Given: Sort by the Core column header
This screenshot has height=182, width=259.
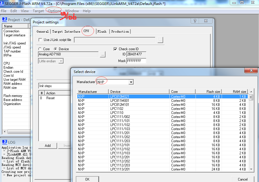Looking at the screenshot, I should coord(182,91).
